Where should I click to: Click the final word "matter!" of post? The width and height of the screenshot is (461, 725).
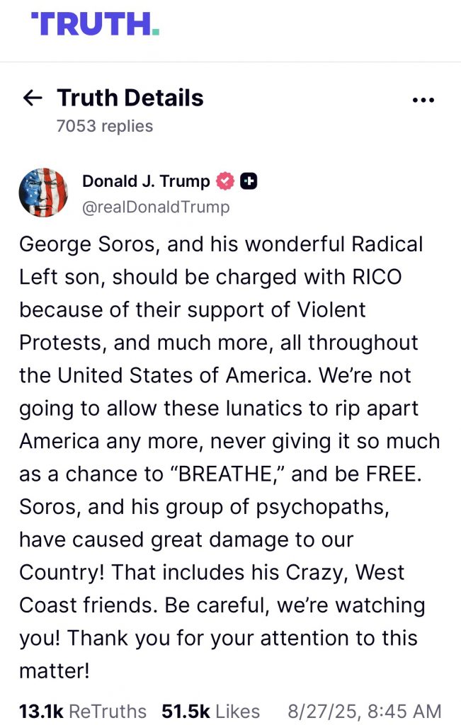(x=55, y=669)
